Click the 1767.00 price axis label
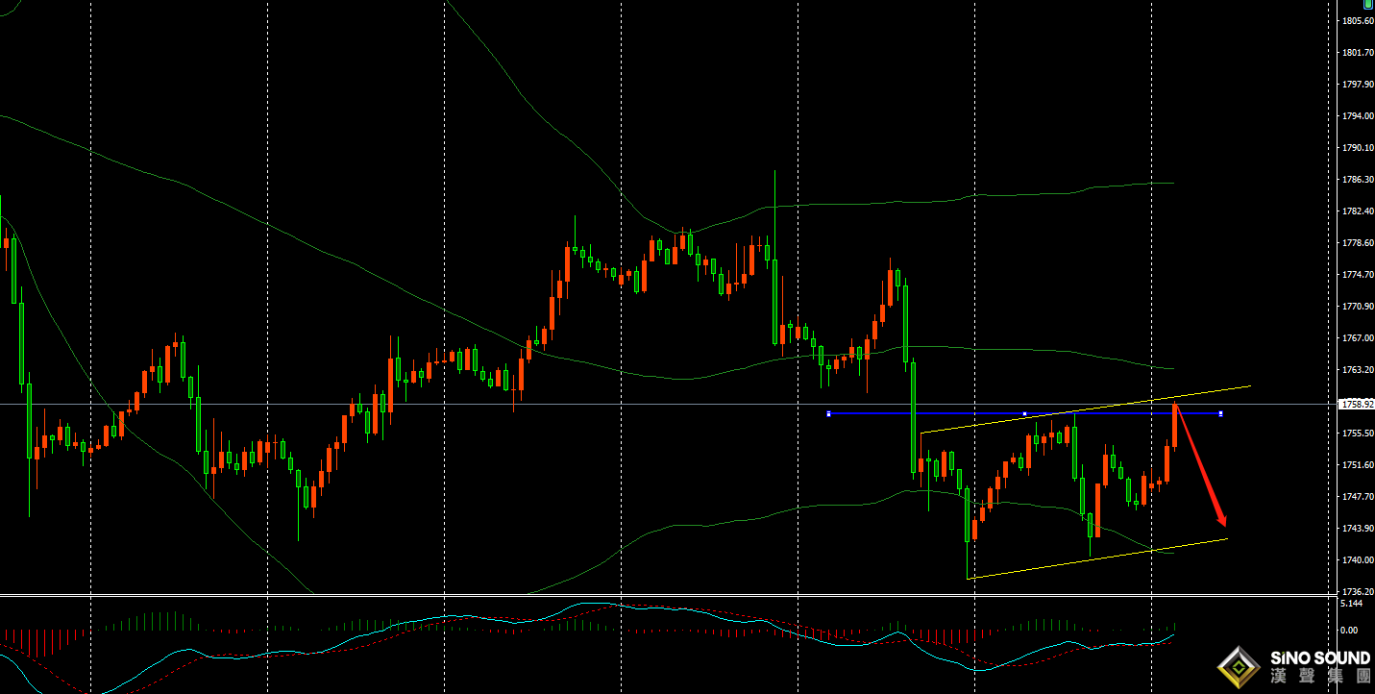This screenshot has height=694, width=1375. pos(1355,338)
